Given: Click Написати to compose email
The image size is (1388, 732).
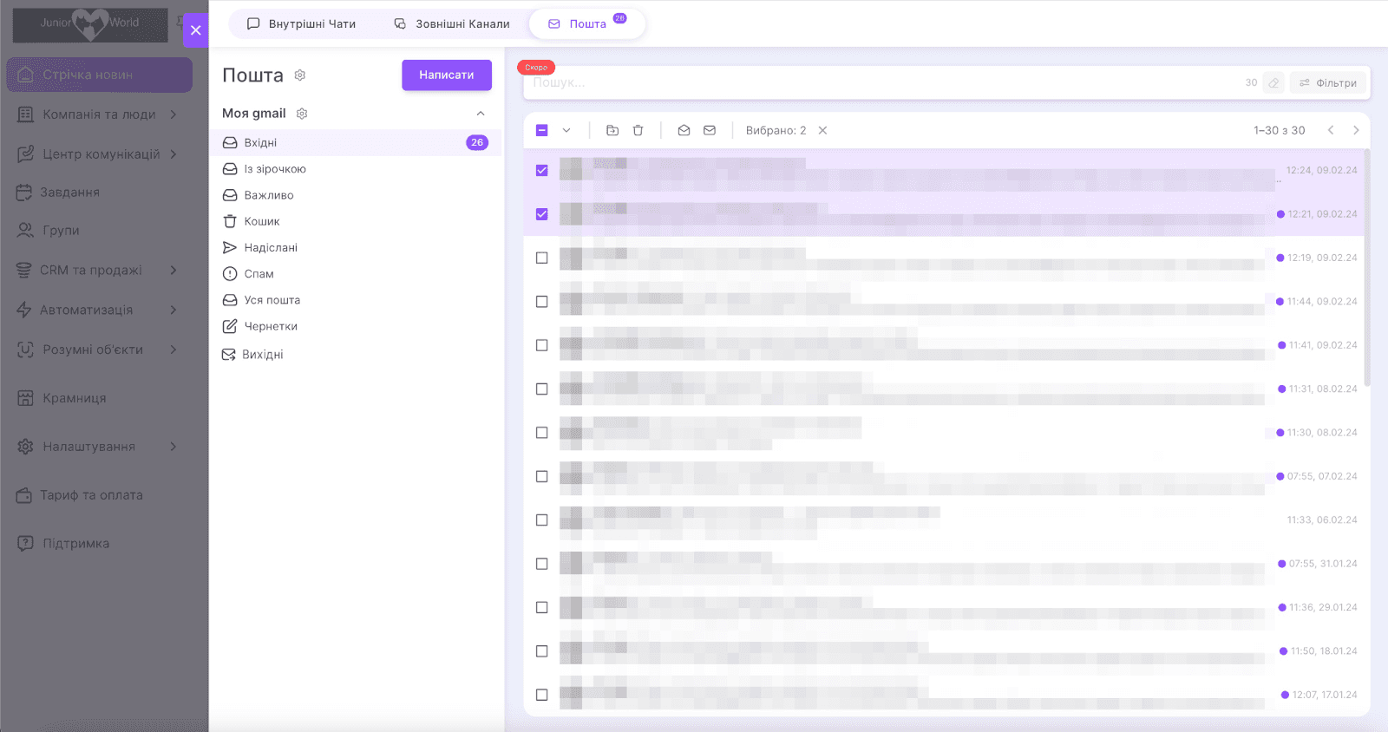Looking at the screenshot, I should pyautogui.click(x=447, y=75).
